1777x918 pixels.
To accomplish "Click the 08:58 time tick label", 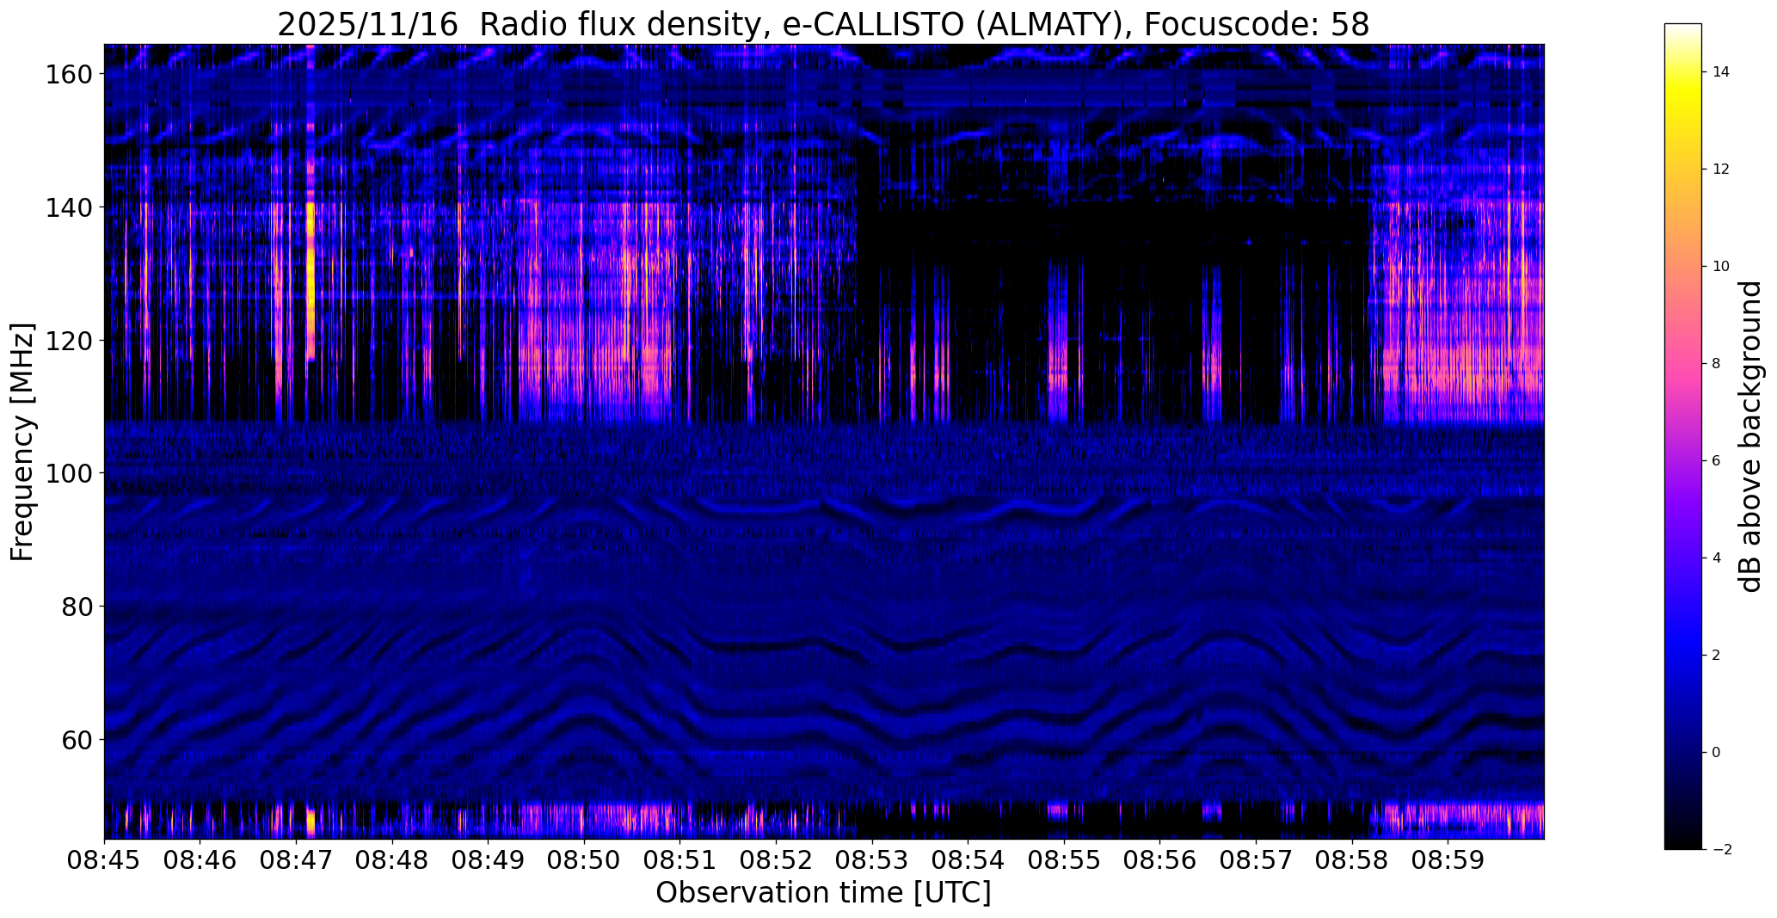I will pyautogui.click(x=1351, y=861).
